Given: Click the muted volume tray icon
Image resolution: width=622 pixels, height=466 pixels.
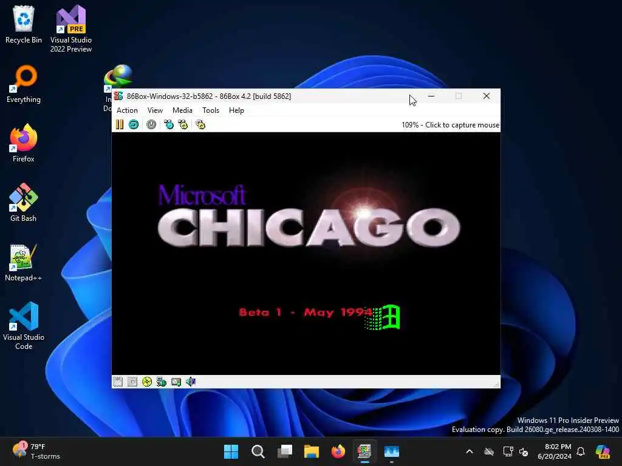Looking at the screenshot, I should pos(524,451).
